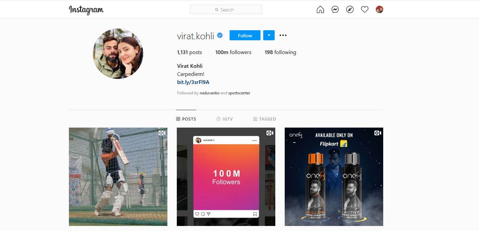Screen dimensions: 479x231
Task: Open the bit.ly/3srFl9A bio link
Action: point(193,82)
